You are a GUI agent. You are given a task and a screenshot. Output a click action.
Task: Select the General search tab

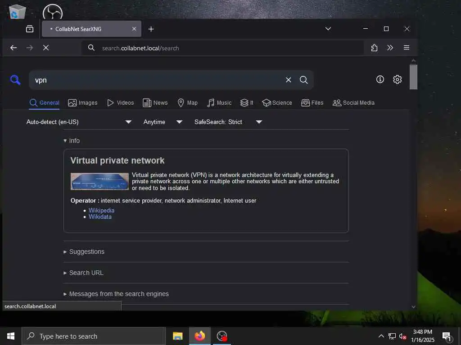pos(45,103)
